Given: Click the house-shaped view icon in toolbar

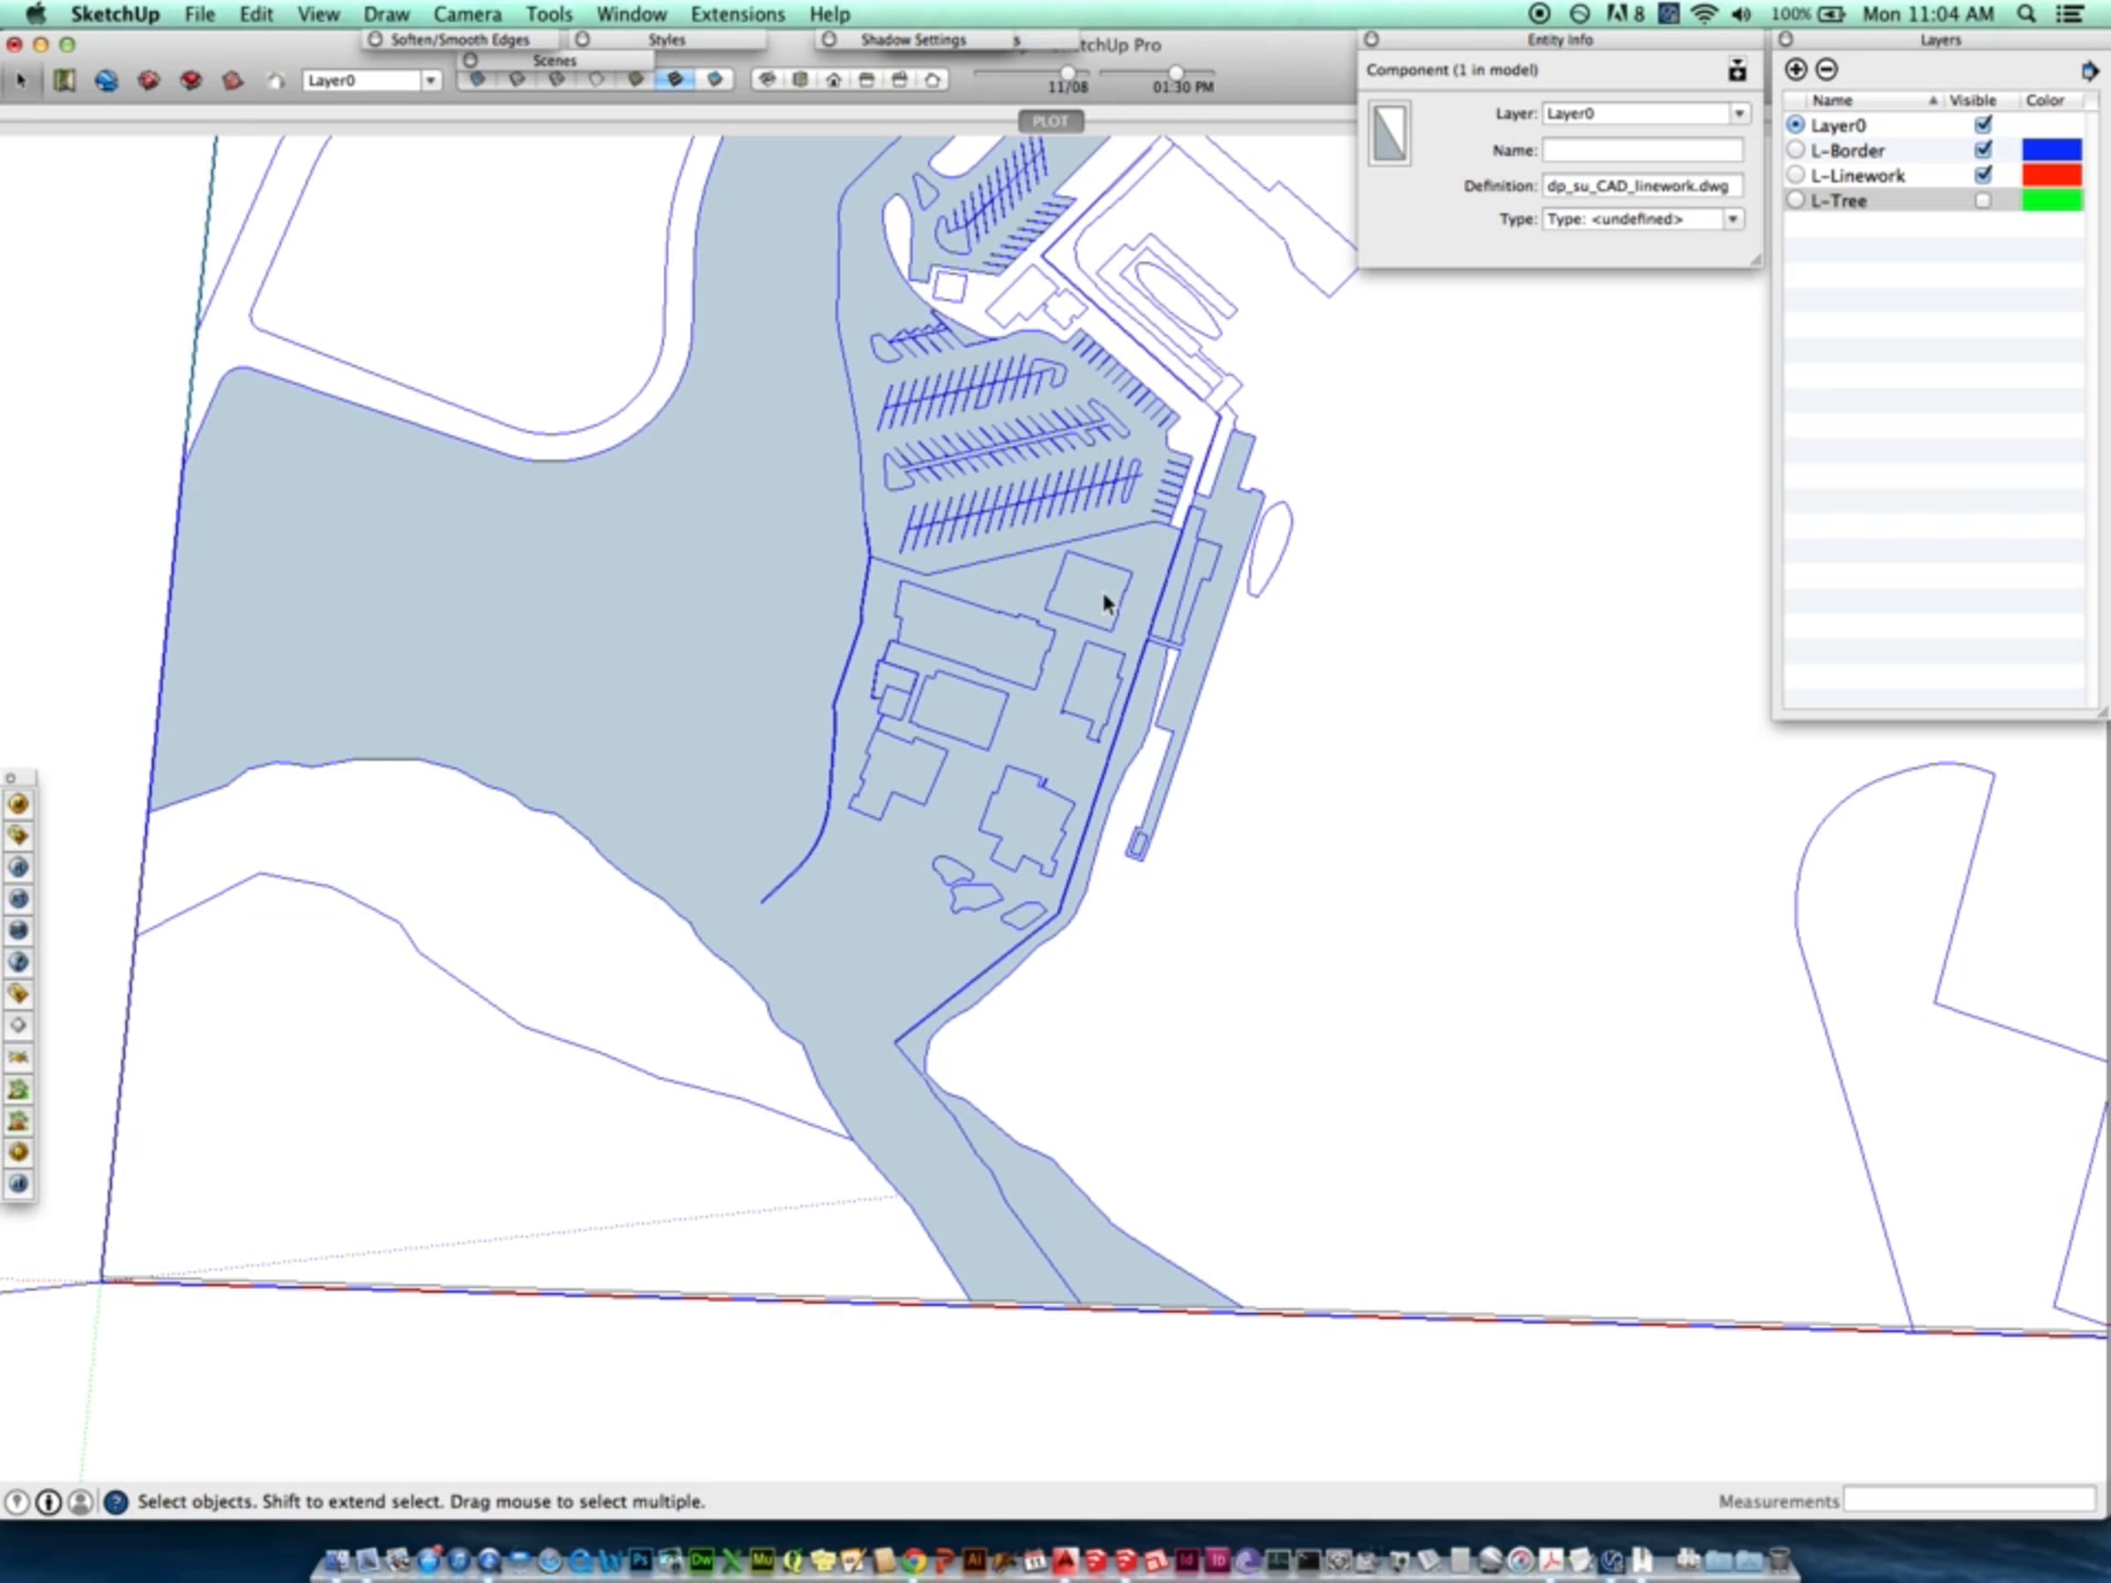Looking at the screenshot, I should coord(833,80).
